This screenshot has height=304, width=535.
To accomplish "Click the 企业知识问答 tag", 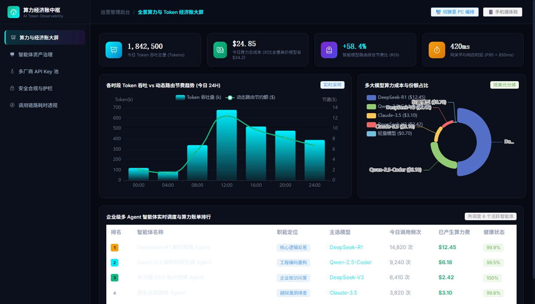I will [x=293, y=278].
